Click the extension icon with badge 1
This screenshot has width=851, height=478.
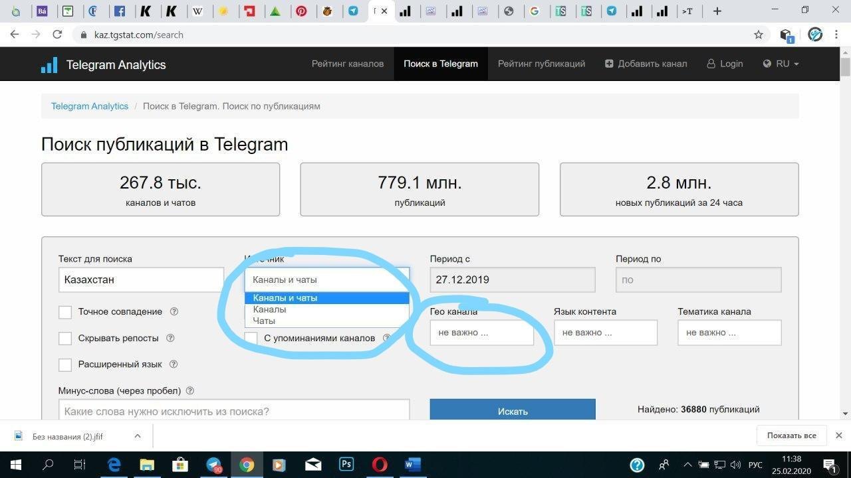(x=787, y=35)
